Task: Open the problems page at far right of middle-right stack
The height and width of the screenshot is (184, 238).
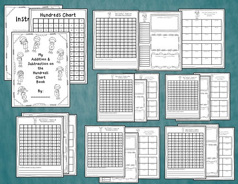Action: (x=220, y=96)
